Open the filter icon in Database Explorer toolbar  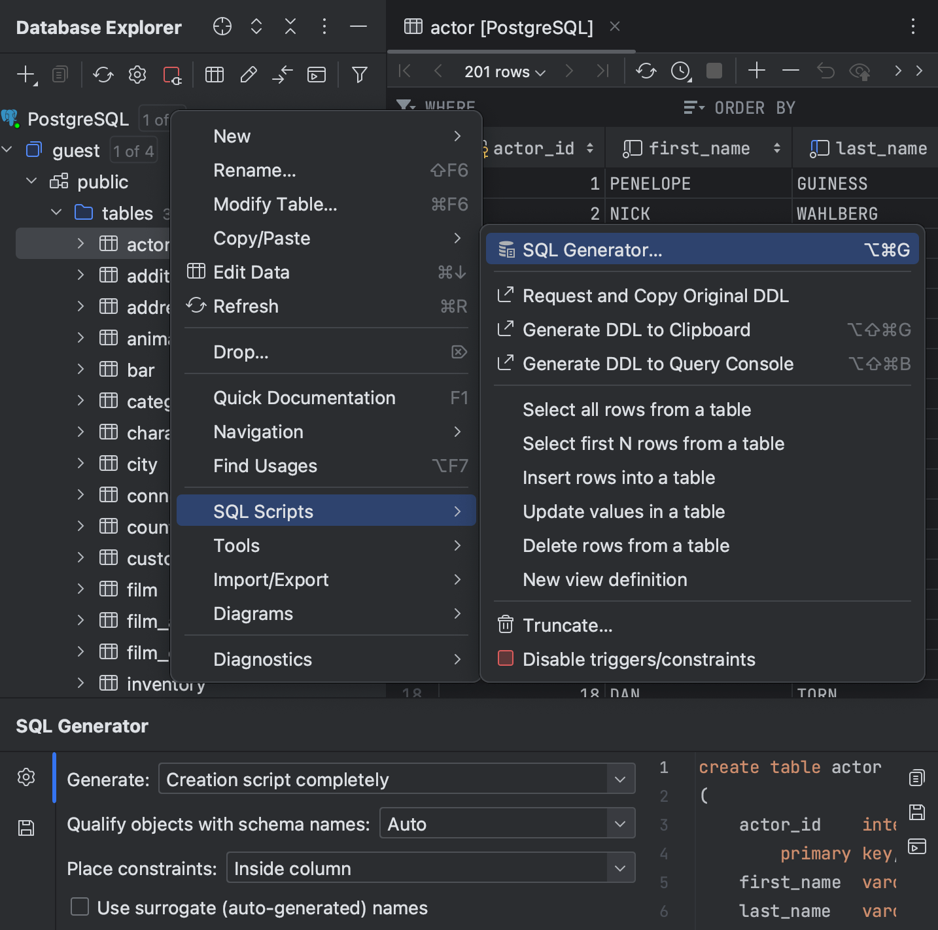point(359,75)
